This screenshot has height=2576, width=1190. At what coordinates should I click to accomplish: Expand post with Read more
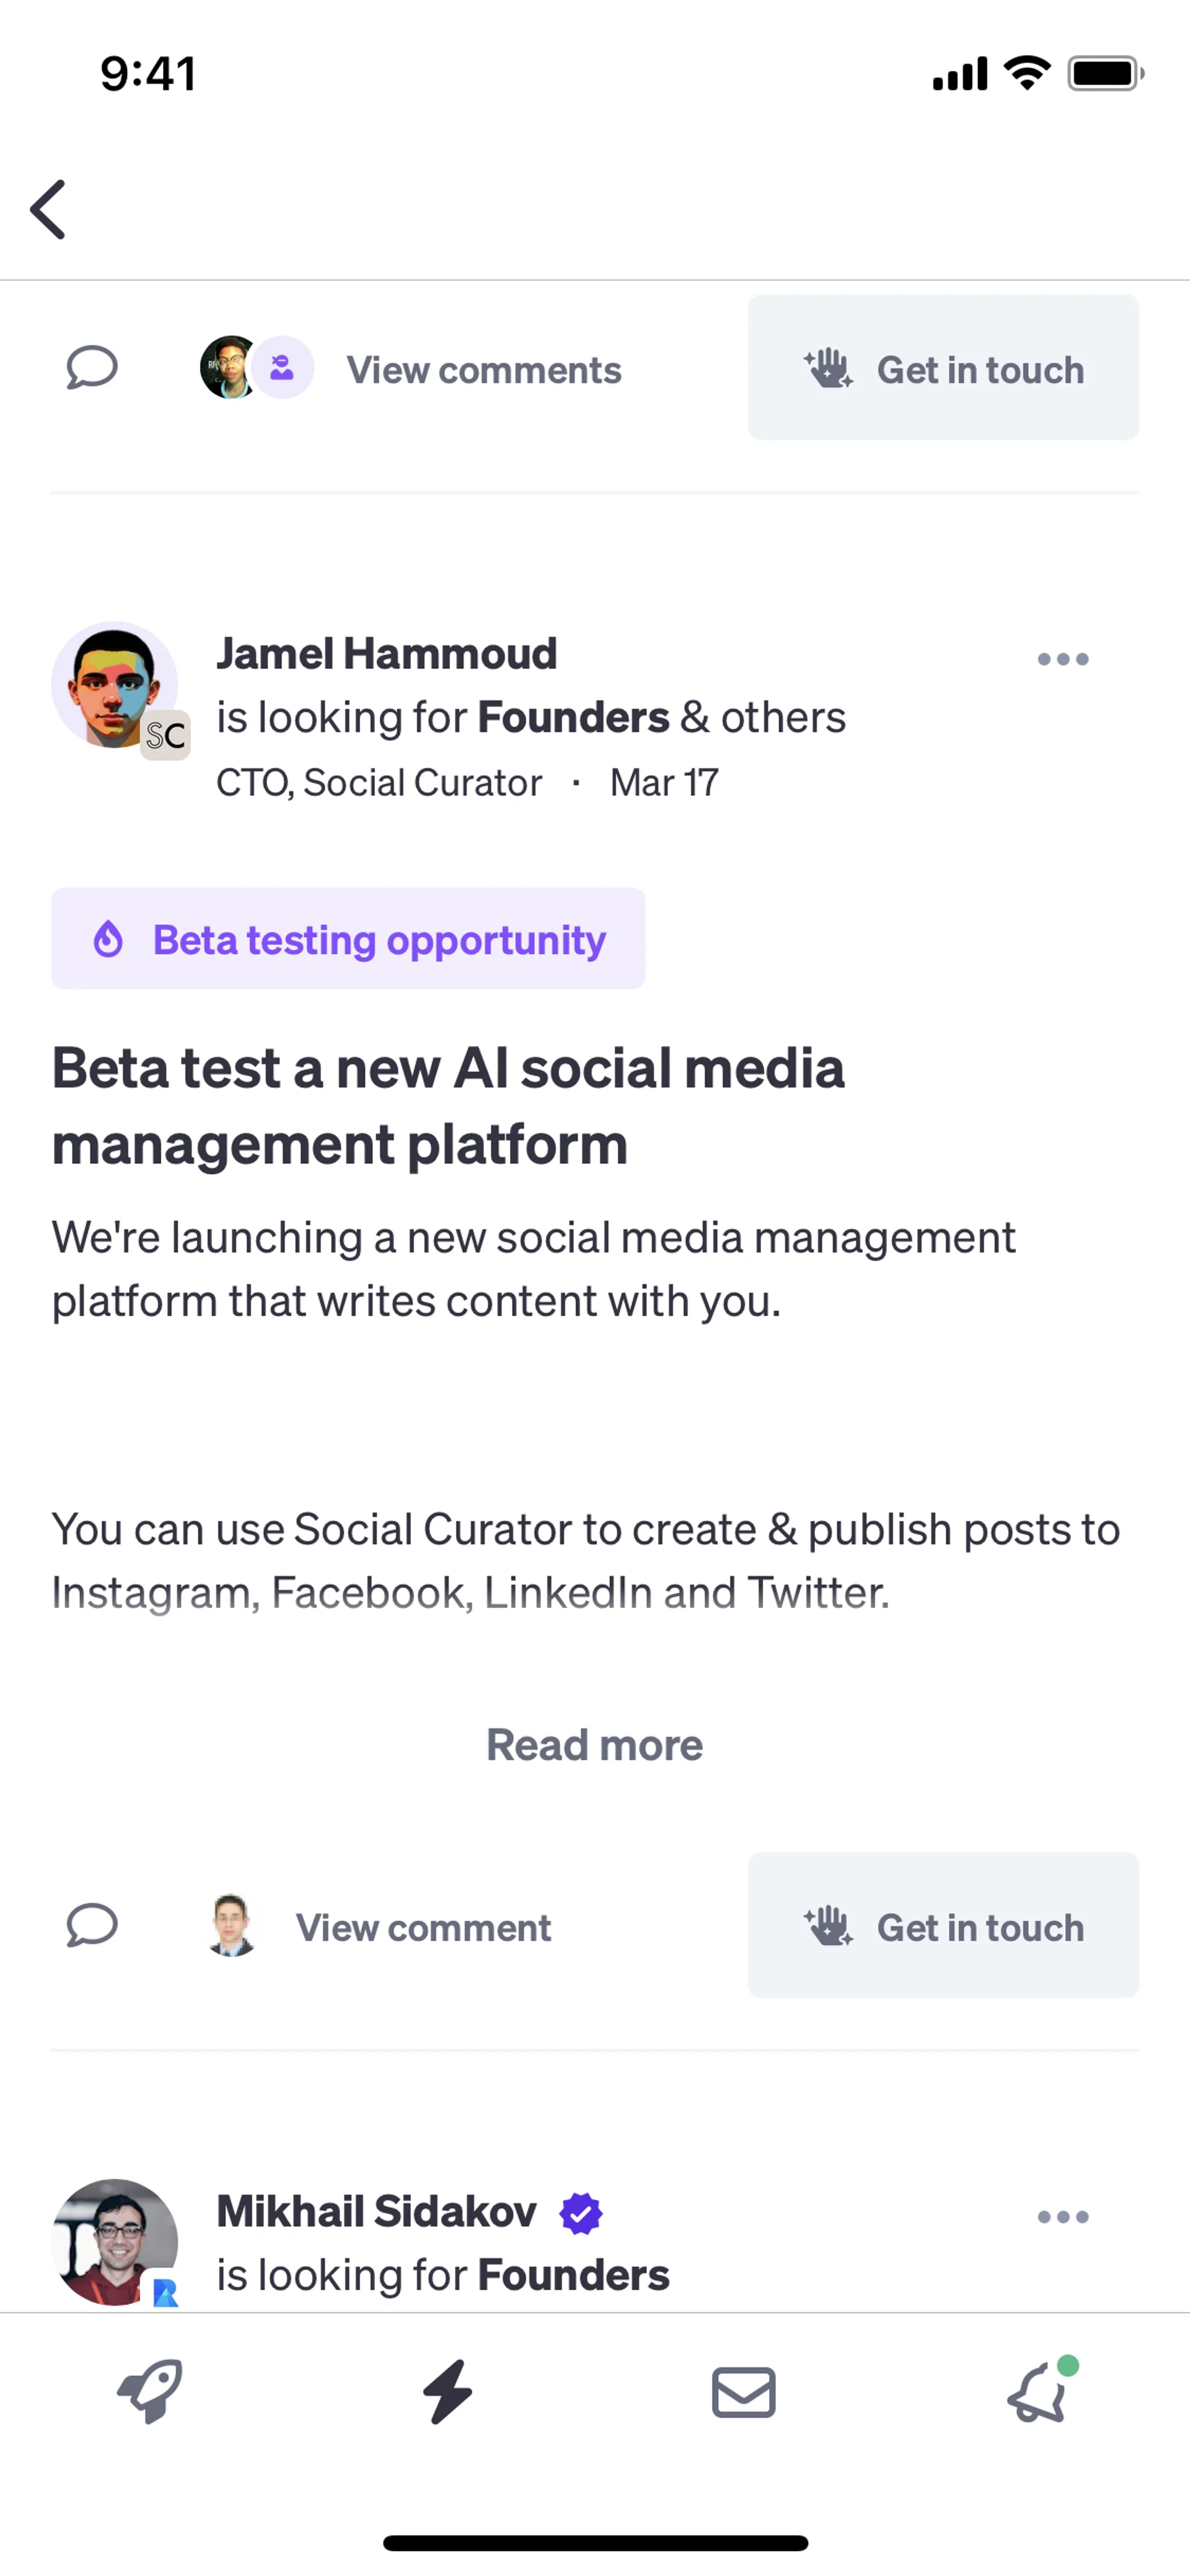[594, 1745]
